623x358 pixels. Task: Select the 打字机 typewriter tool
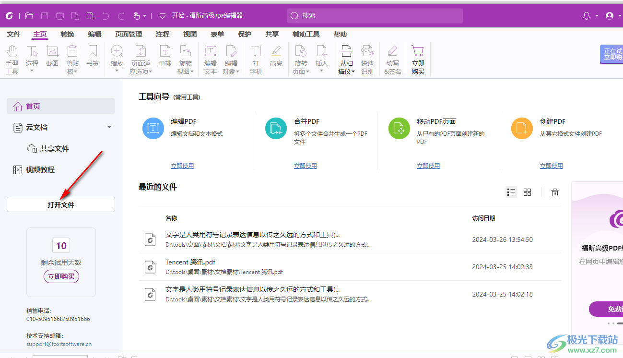tap(256, 60)
